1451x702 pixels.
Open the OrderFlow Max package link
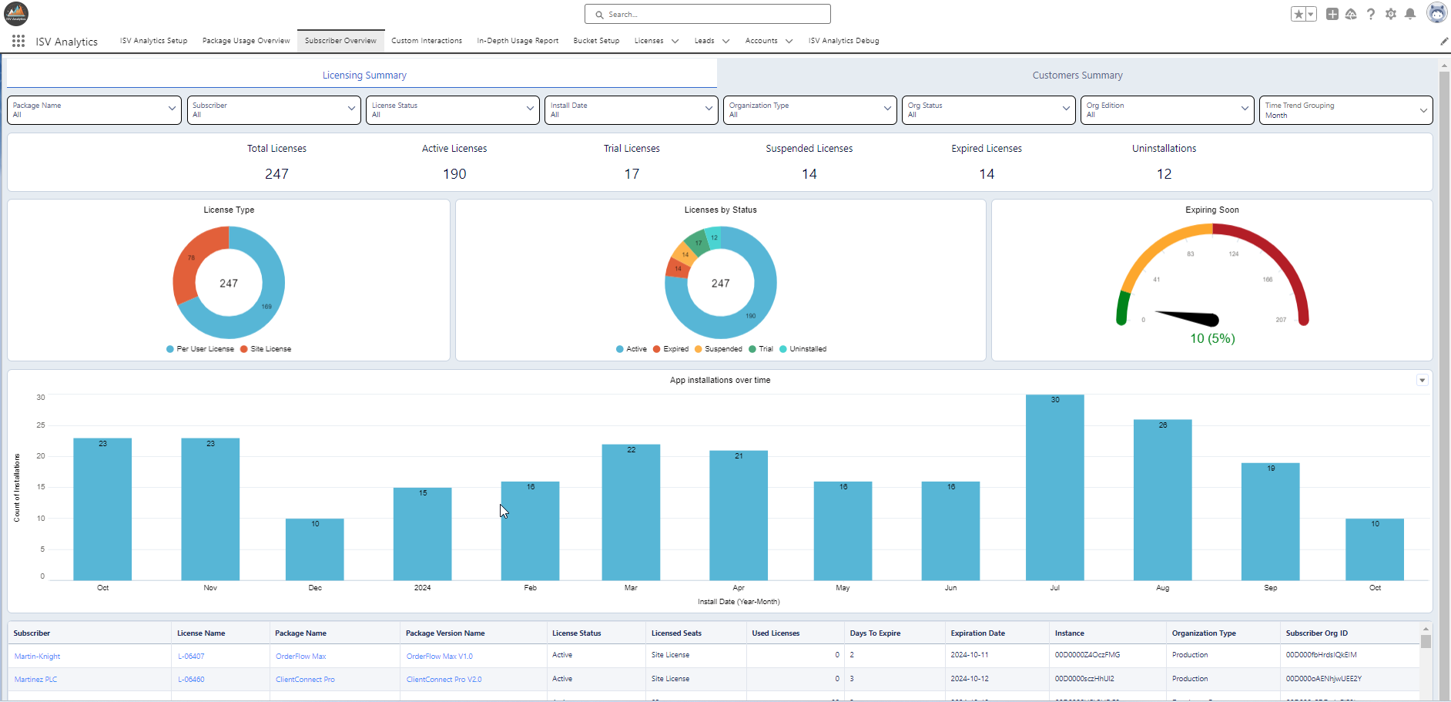[x=301, y=657]
